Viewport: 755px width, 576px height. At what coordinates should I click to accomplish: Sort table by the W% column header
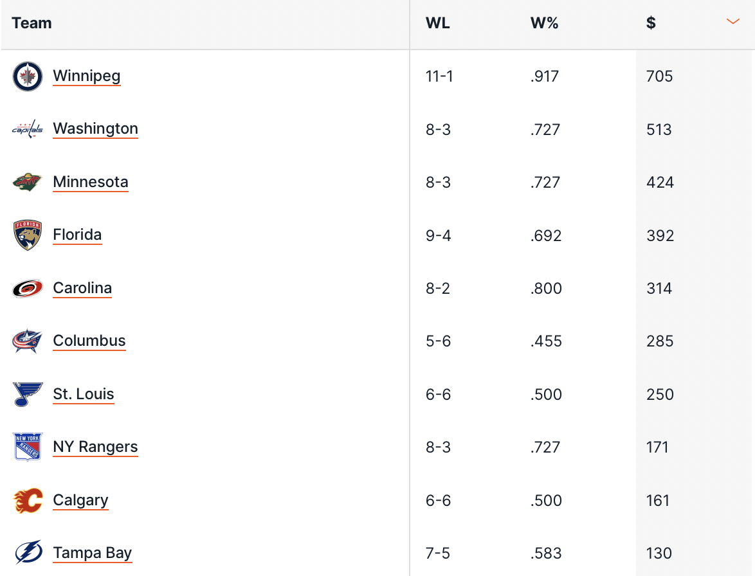544,23
